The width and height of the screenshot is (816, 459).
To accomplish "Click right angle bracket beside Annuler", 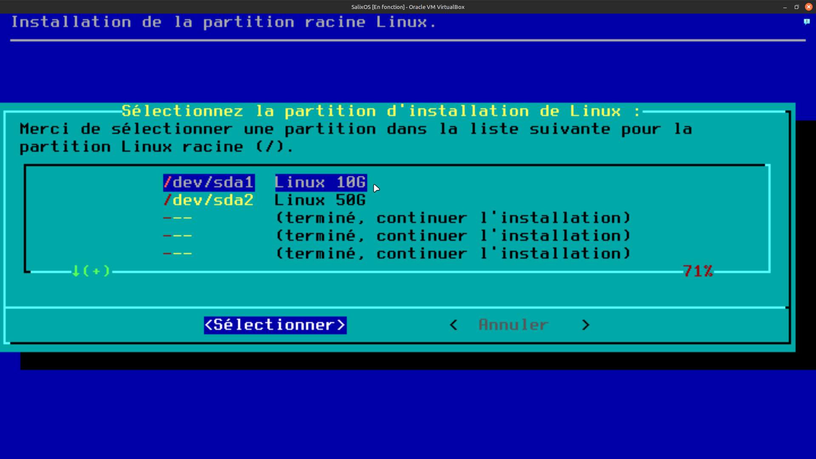I will pos(586,325).
